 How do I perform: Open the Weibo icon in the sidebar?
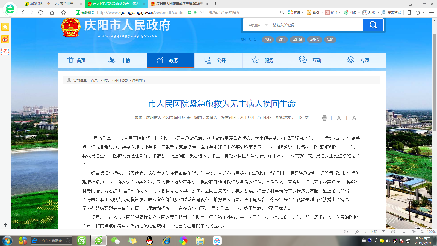(x=5, y=39)
